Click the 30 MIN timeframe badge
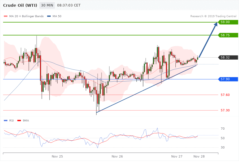239x162 pixels. 47,5
